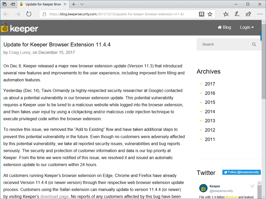Open Keeper Twitter profile avatar
This screenshot has width=266, height=199.
click(203, 188)
